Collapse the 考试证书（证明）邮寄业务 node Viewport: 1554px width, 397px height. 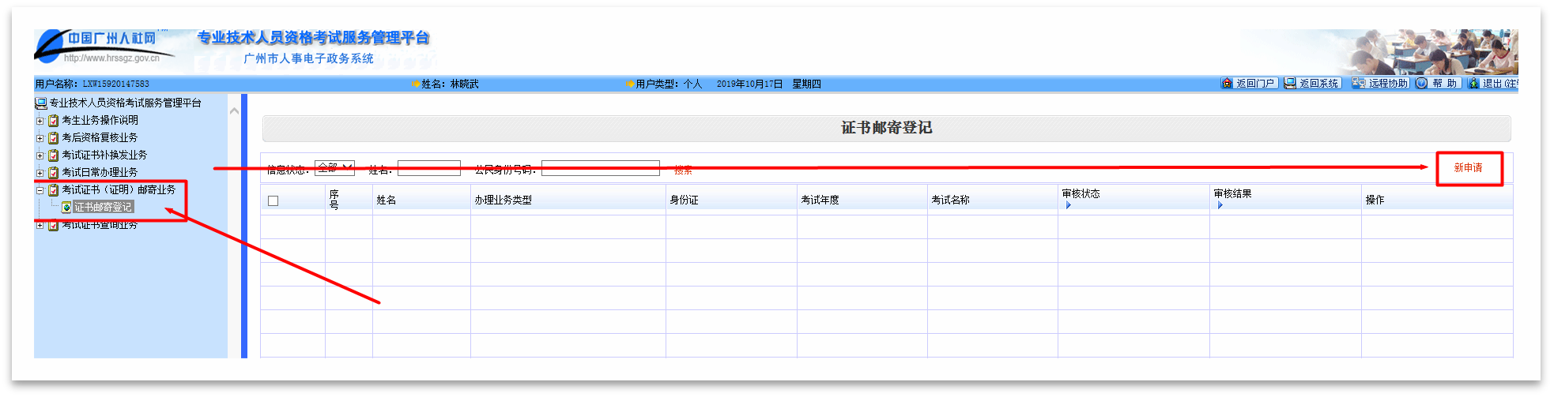[40, 190]
